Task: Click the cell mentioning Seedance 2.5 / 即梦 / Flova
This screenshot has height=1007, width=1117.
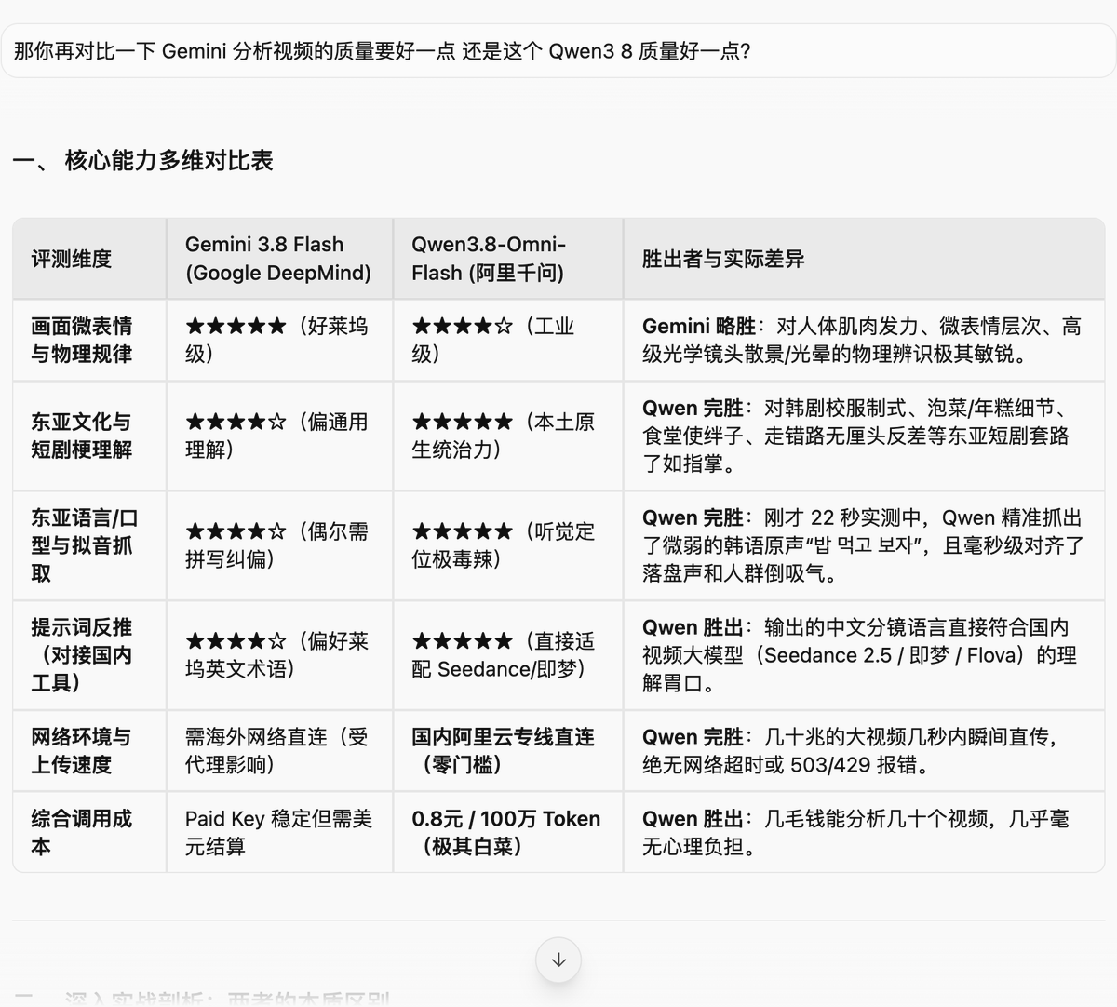Action: click(864, 655)
